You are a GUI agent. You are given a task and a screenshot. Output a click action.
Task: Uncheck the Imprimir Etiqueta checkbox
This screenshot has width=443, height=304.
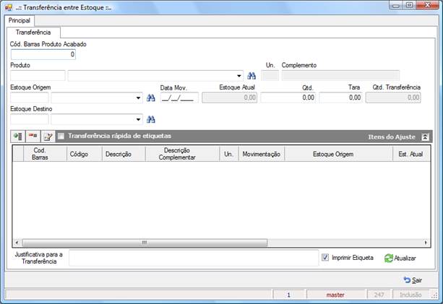(325, 257)
